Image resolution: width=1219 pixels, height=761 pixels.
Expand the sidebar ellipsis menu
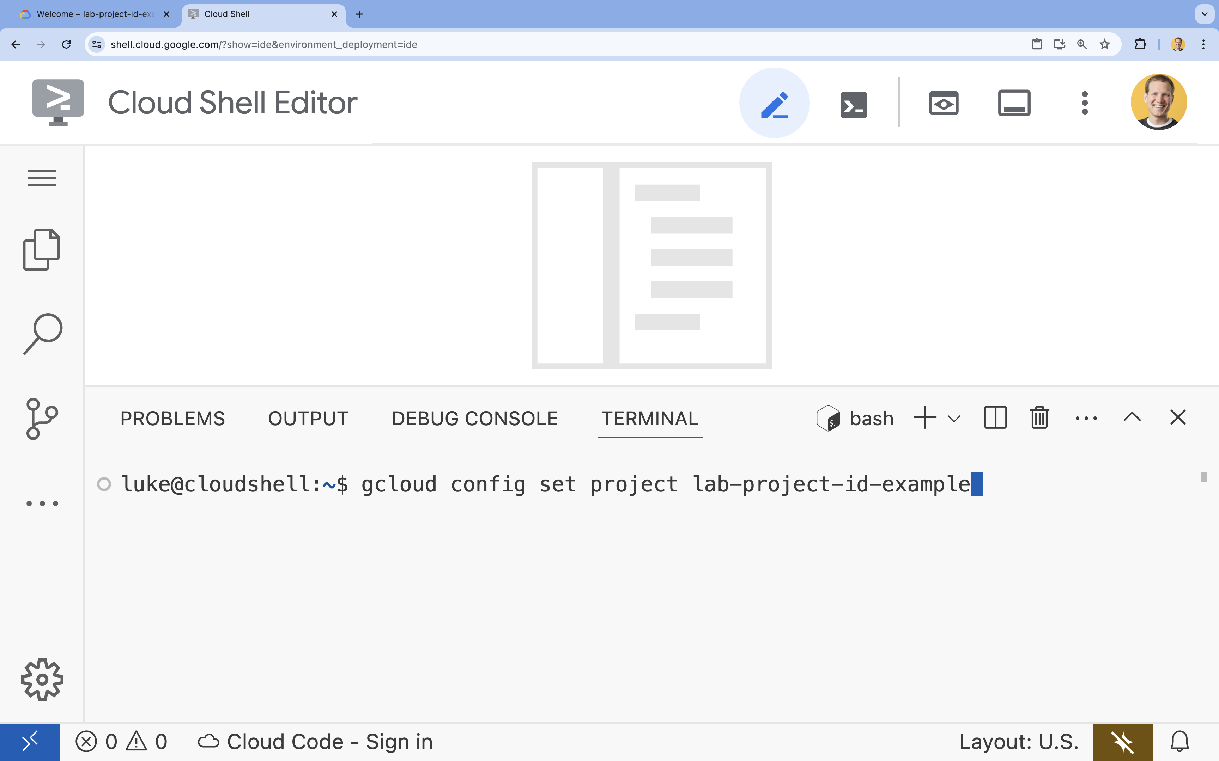point(41,503)
